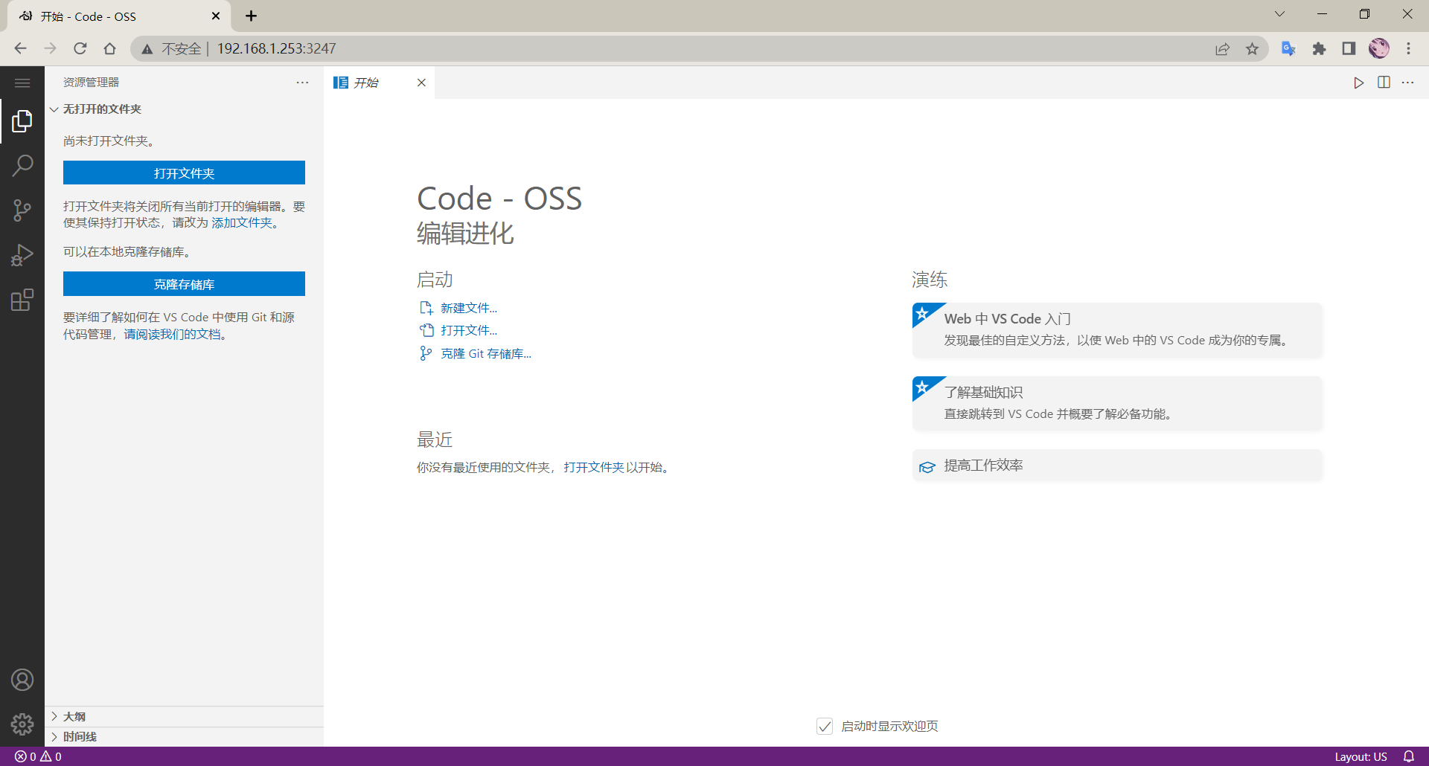Screen dimensions: 1429x766
Task: Open the Extensions view icon
Action: point(22,300)
